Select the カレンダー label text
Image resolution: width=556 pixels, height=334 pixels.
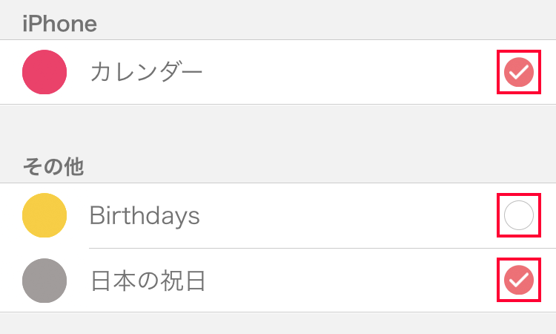click(146, 72)
